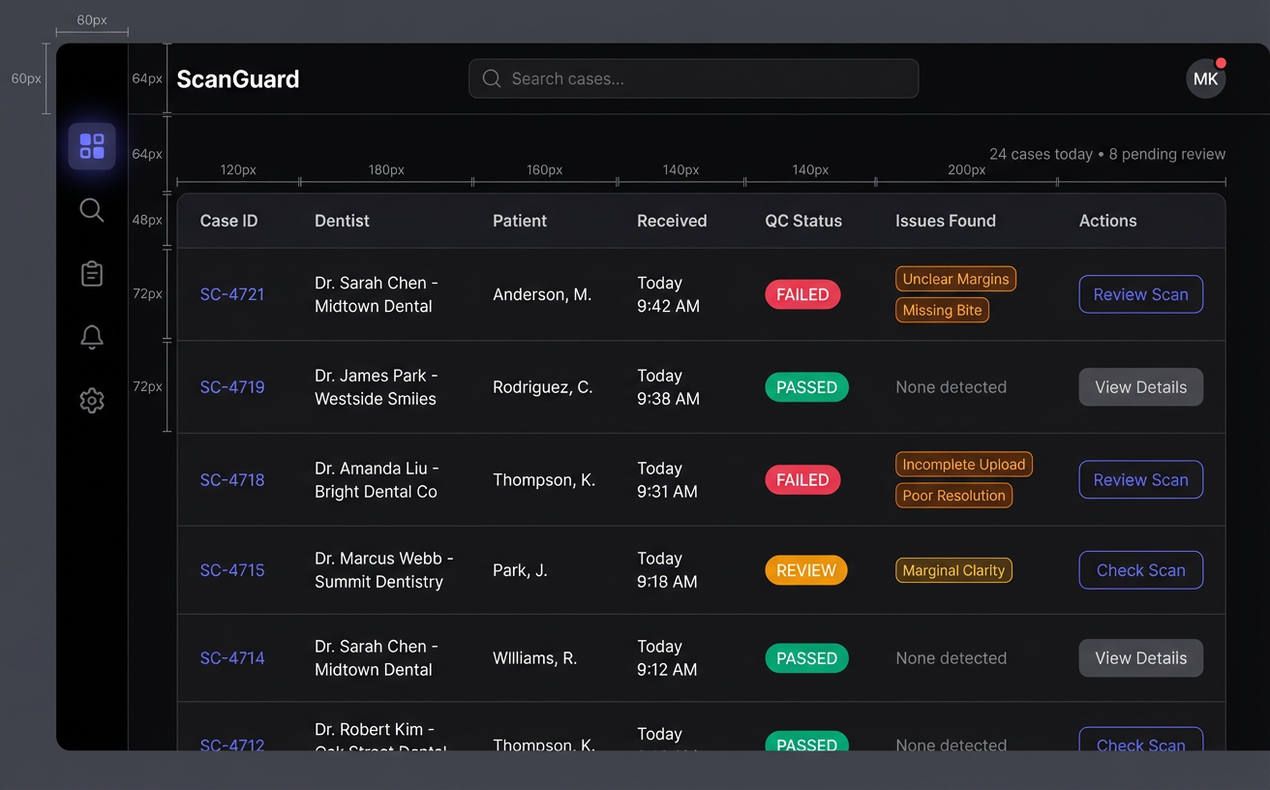Click View Details for Rodriguez, C.

1140,387
